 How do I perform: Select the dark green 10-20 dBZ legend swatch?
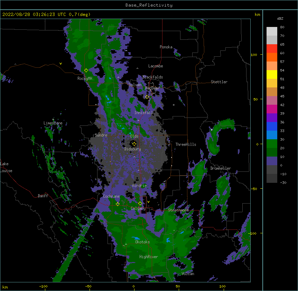pos(272,152)
